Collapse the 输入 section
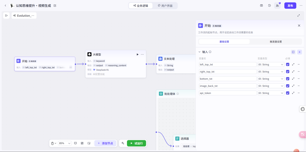Image resolution: width=306 pixels, height=152 pixels. coord(199,52)
